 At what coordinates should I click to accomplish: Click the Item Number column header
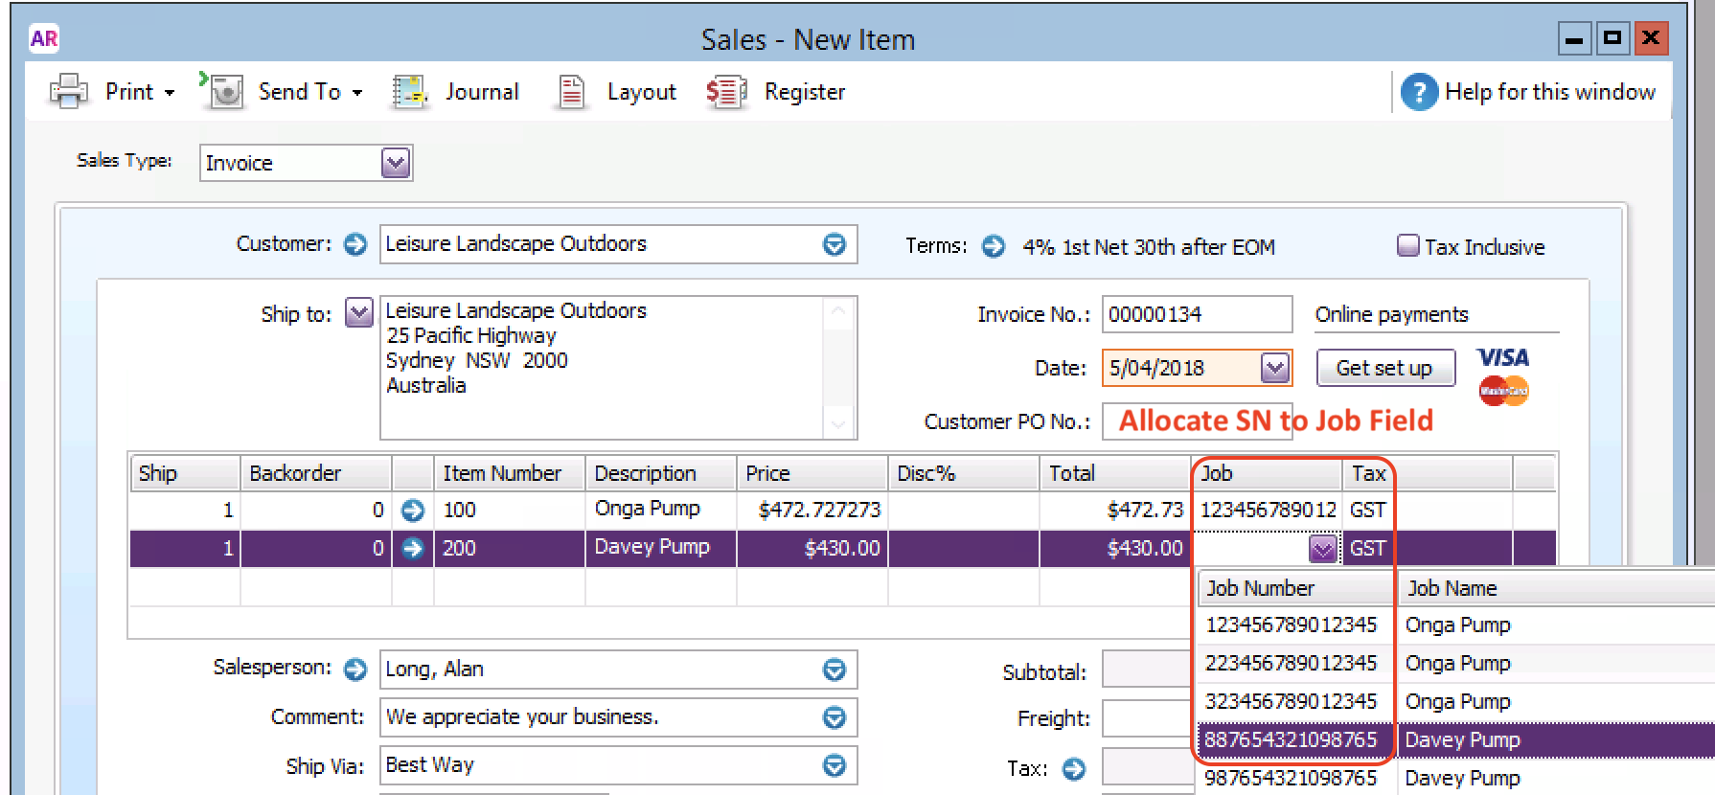point(509,473)
